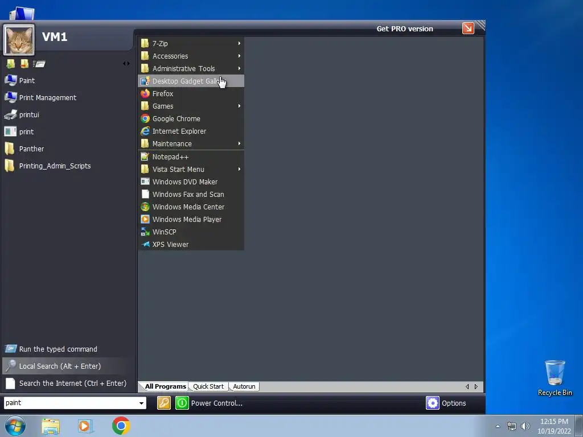Select Run the typed command
The image size is (583, 437).
coord(68,349)
